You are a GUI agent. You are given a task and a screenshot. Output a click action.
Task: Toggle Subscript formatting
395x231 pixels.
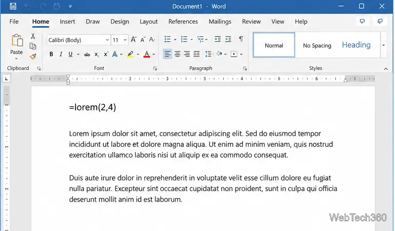tap(97, 54)
